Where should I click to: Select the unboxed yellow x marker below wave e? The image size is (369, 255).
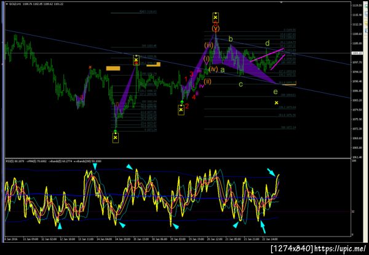[277, 103]
